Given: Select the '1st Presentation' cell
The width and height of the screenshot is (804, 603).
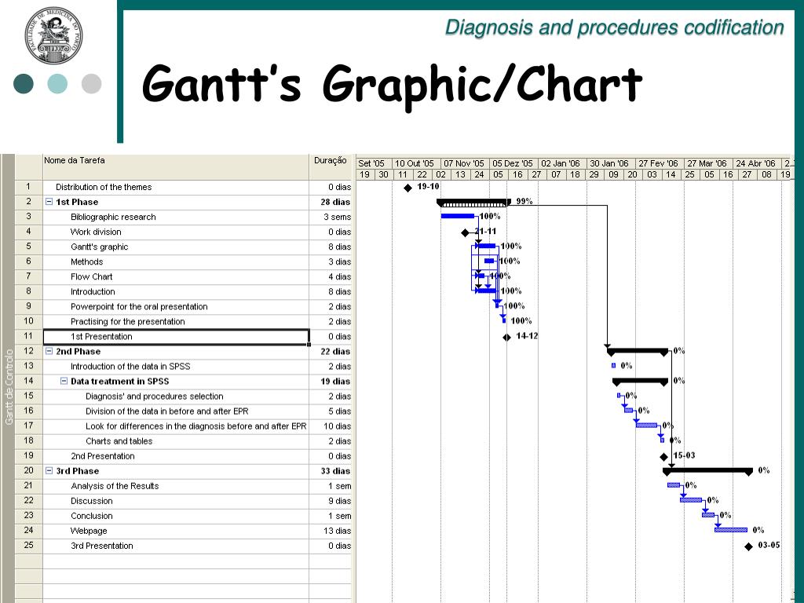Looking at the screenshot, I should (x=176, y=336).
